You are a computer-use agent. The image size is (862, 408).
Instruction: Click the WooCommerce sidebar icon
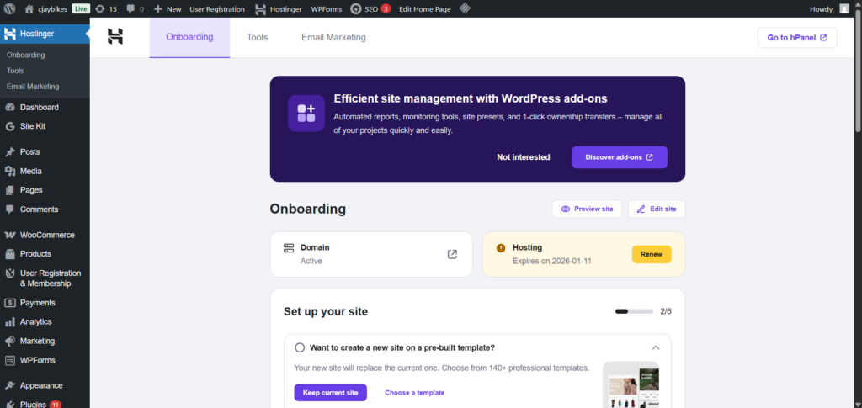pos(10,235)
